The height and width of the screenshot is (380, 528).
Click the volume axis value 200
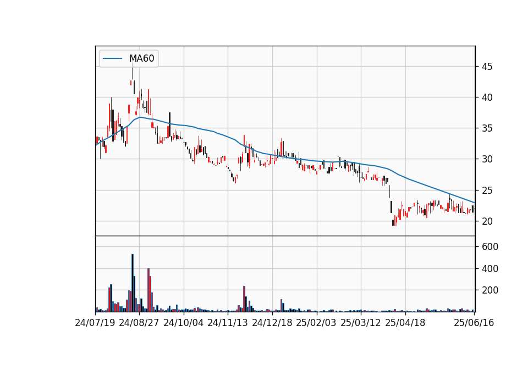click(490, 290)
